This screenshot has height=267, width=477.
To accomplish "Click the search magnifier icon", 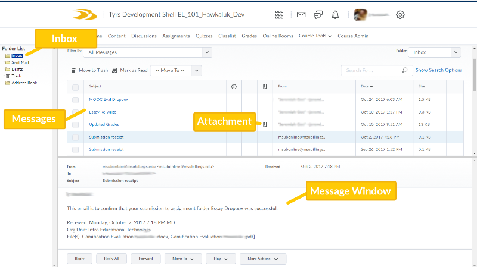I will pos(405,70).
